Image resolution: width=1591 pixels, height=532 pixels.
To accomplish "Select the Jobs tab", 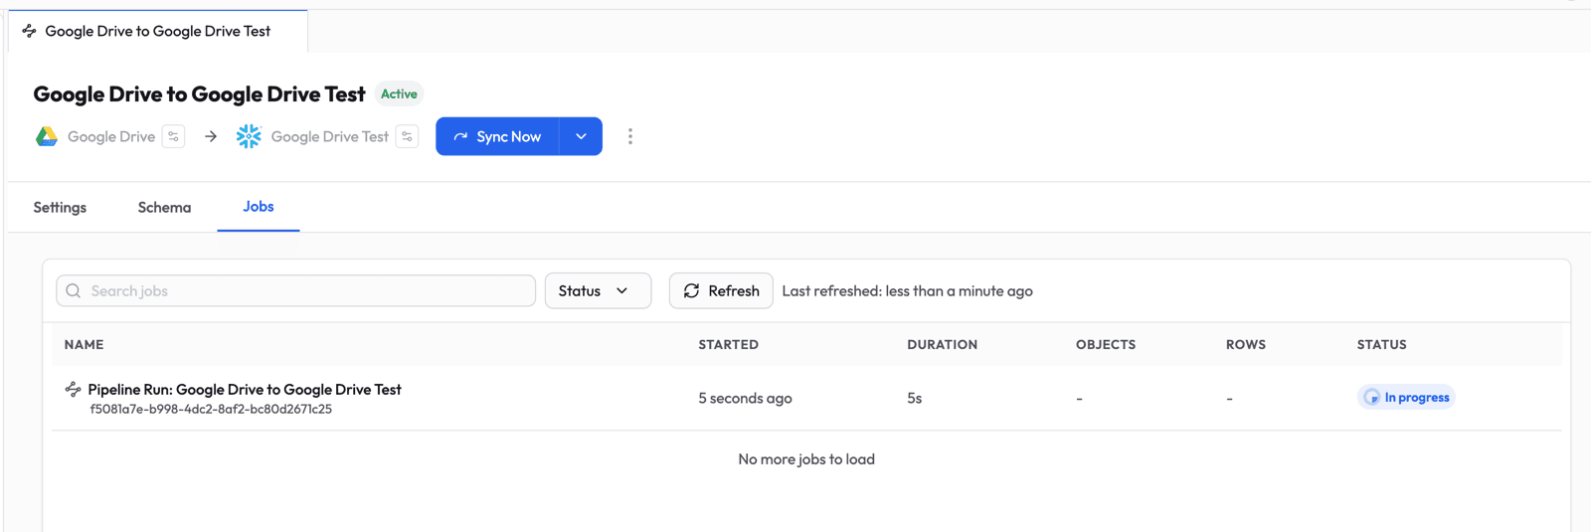I will coord(259,207).
